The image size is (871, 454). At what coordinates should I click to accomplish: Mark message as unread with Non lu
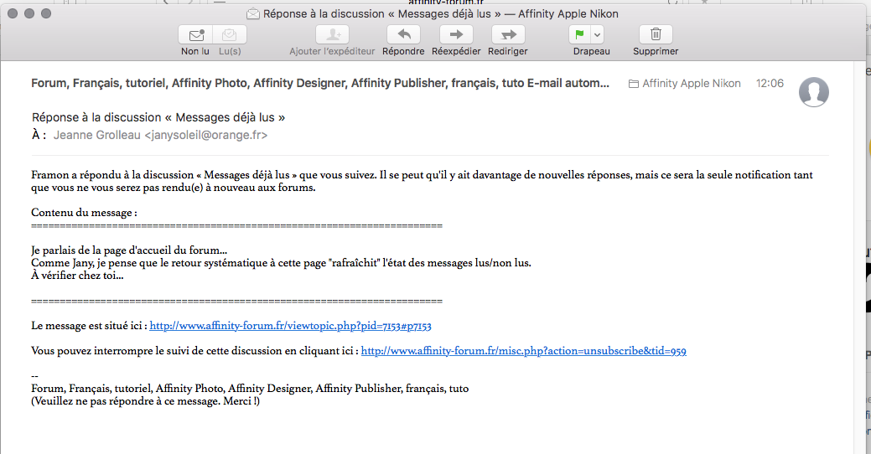tap(195, 35)
